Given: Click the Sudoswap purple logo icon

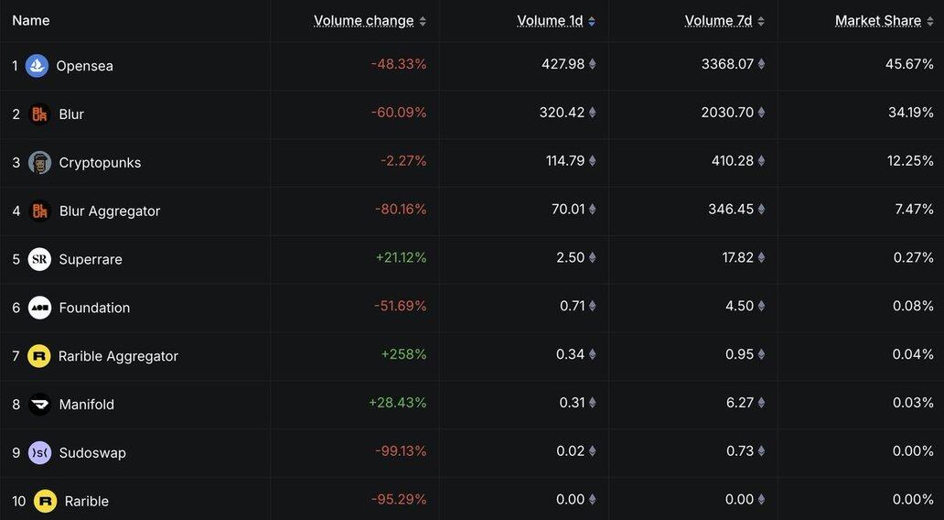Looking at the screenshot, I should click(39, 453).
